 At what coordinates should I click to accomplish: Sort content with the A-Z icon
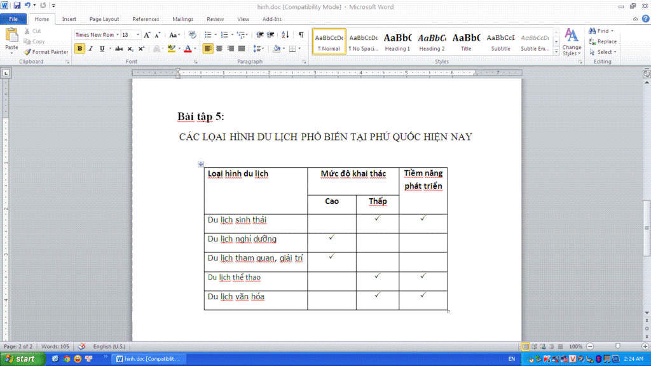tap(285, 35)
